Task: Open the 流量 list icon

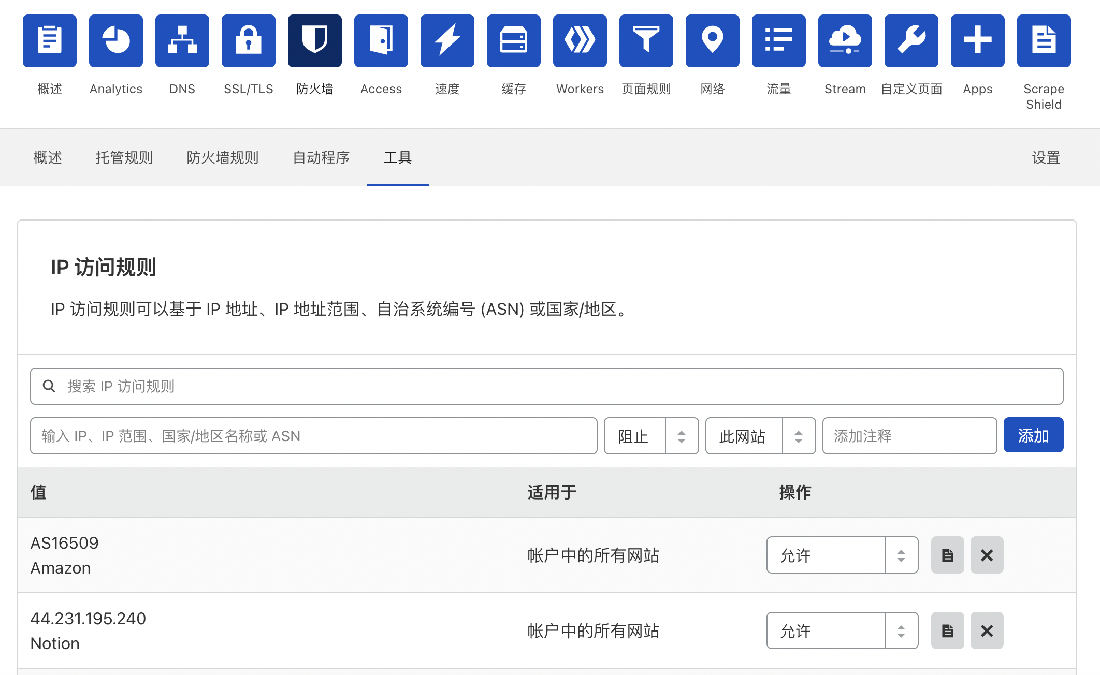Action: point(779,41)
